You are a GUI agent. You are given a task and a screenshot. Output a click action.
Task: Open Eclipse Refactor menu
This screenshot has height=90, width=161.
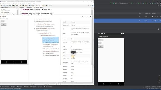(x=10, y=4)
